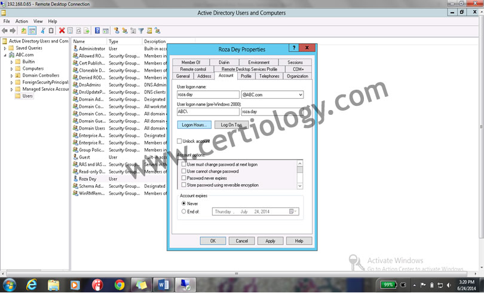The image size is (484, 293).
Task: Click the Apply button
Action: click(x=271, y=241)
